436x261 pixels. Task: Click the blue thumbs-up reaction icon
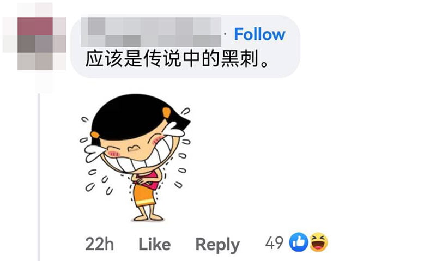pos(299,242)
